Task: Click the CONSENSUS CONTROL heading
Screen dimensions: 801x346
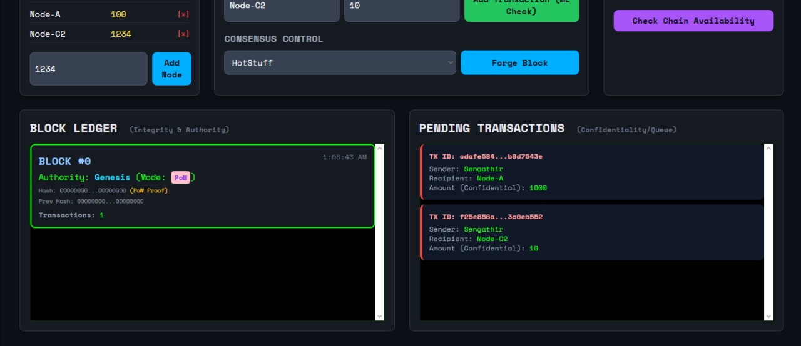Action: (x=273, y=39)
